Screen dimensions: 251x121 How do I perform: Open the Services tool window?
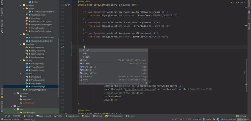(x=130, y=116)
